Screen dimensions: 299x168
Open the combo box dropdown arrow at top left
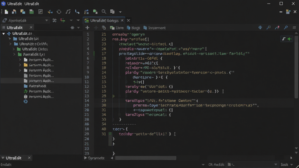[x=46, y=20]
